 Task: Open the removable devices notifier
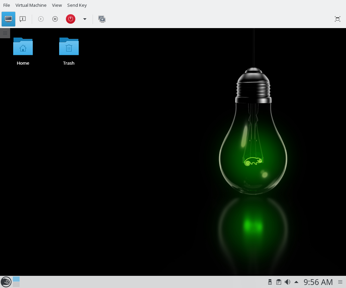coord(270,282)
